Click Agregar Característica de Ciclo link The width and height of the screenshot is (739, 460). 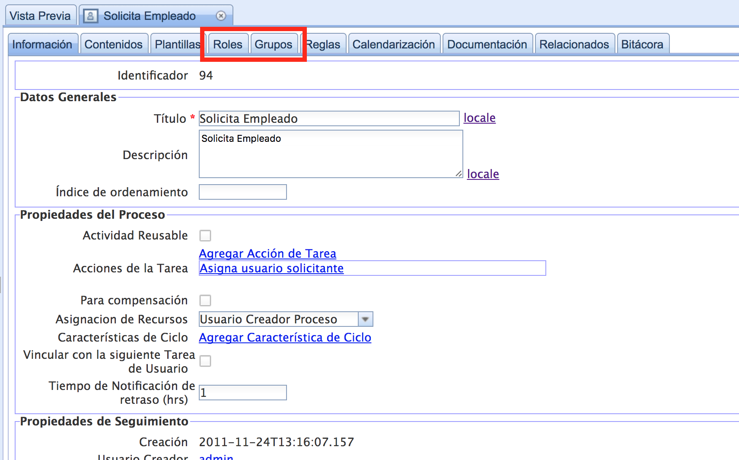[285, 338]
